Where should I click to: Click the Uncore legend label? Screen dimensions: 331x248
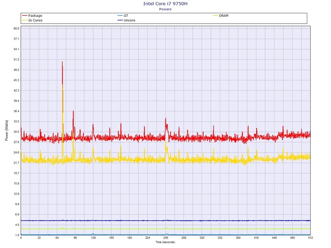[129, 20]
